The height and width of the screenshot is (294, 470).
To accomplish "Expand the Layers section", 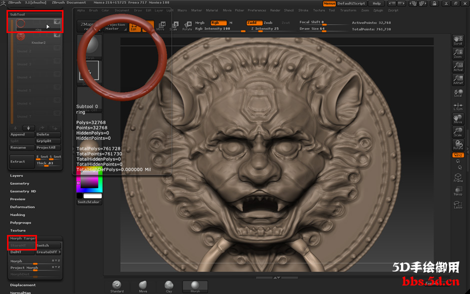I will (16, 175).
